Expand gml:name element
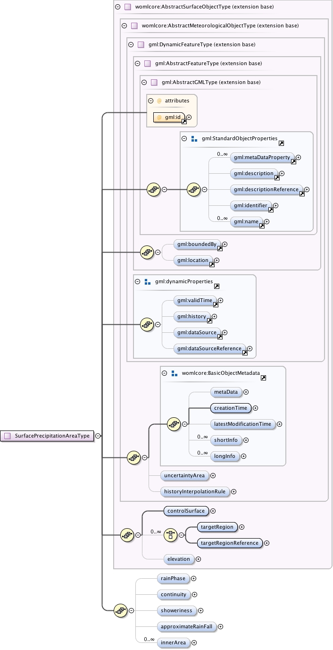 (267, 221)
